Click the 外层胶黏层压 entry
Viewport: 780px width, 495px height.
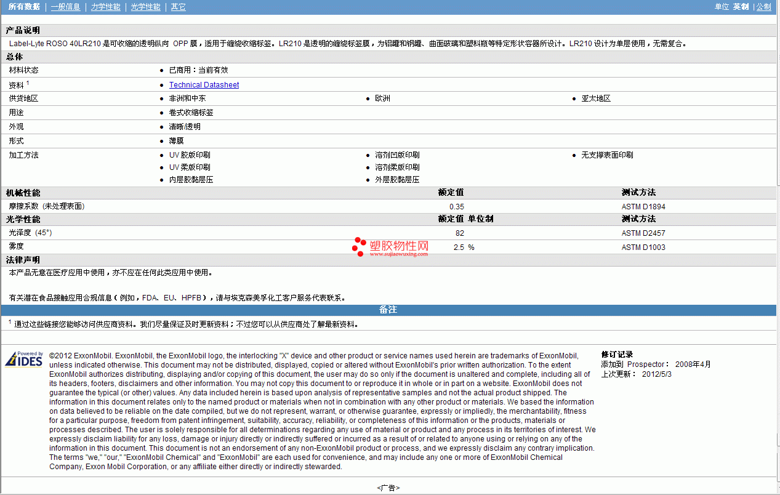(397, 180)
